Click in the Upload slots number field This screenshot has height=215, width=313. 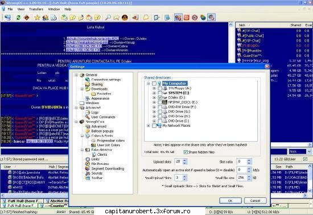pos(179,162)
